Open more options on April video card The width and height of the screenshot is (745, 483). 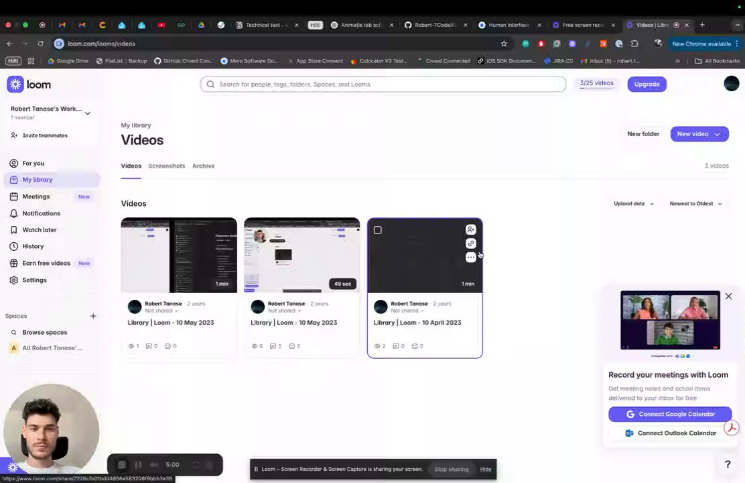point(470,258)
